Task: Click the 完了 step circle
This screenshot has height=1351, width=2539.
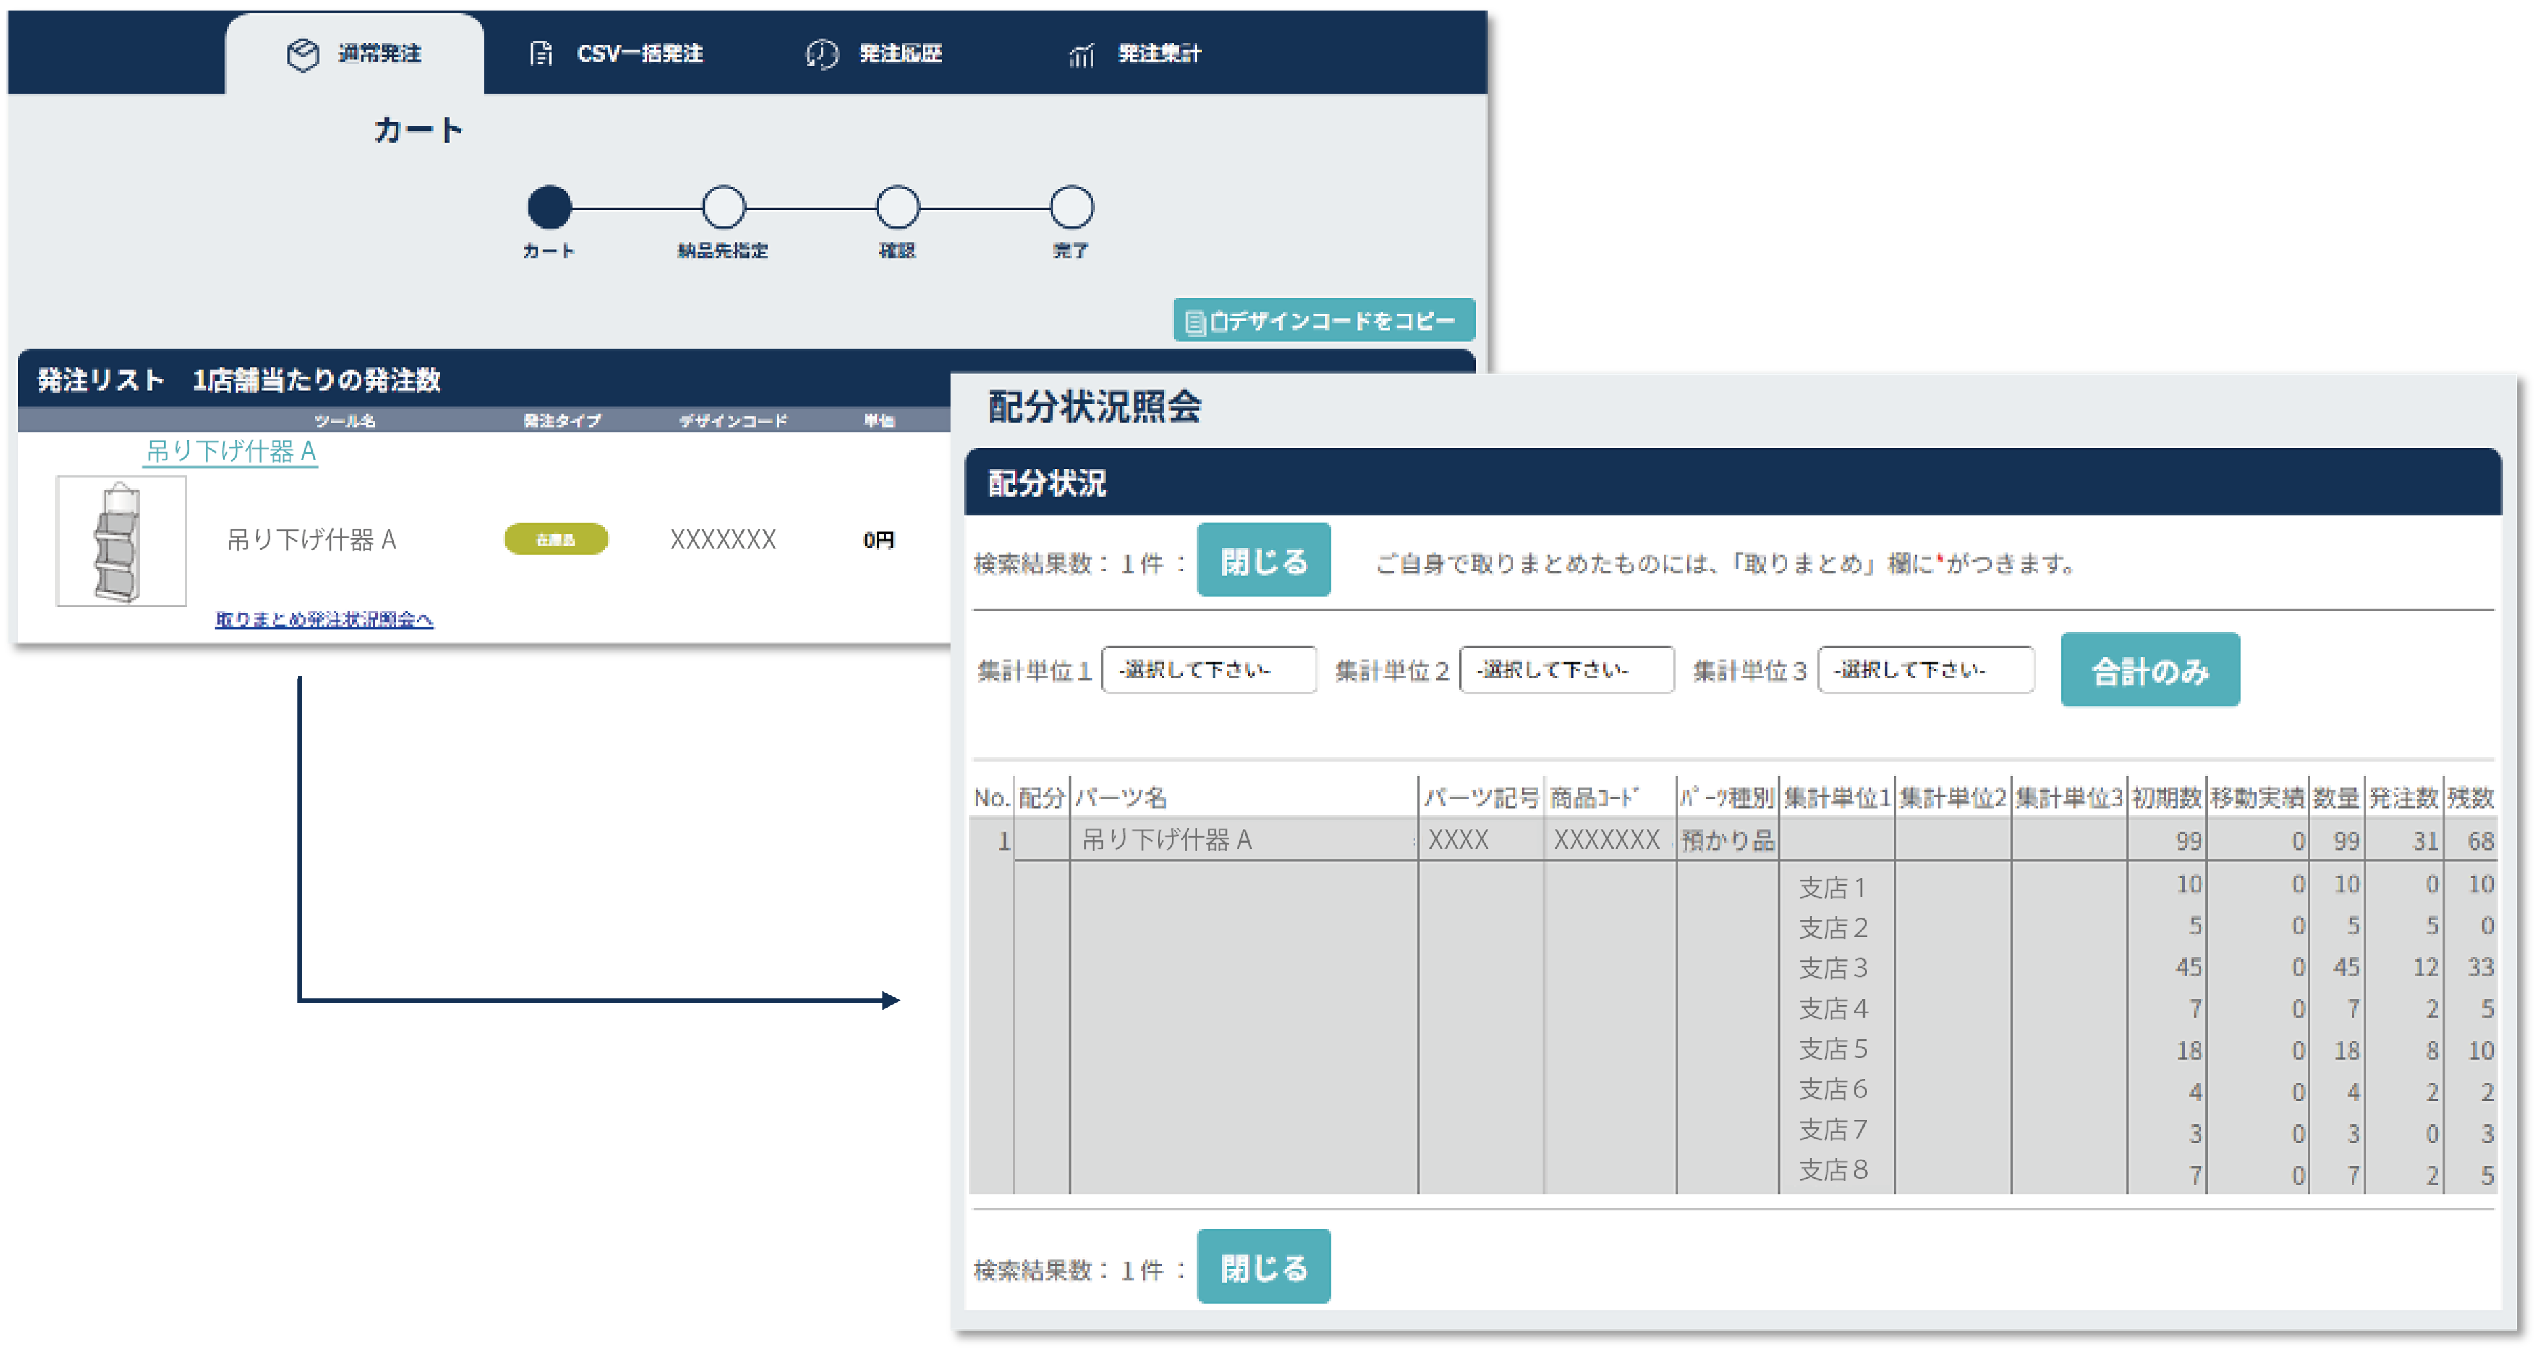Action: (x=1072, y=207)
